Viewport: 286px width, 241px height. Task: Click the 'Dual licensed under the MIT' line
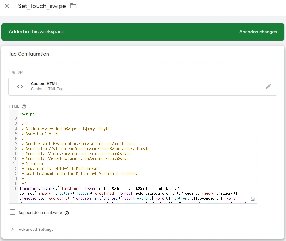point(80,174)
